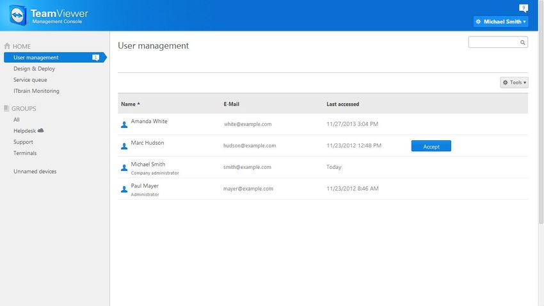Go to Service queue
This screenshot has width=544, height=306.
click(30, 80)
